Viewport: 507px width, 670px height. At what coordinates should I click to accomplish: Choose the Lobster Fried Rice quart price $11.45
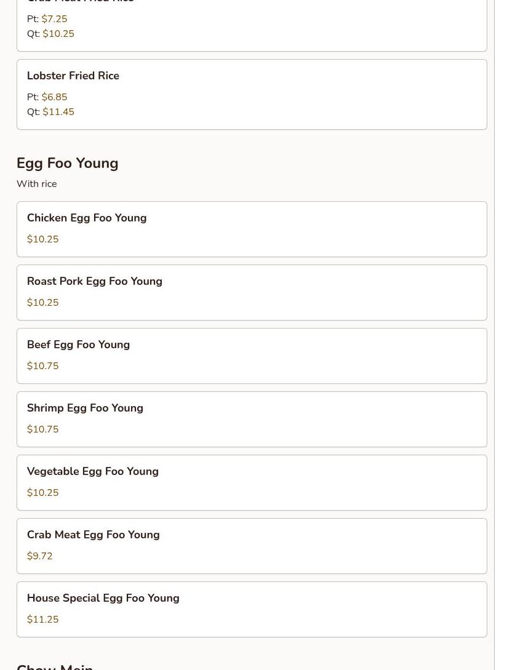pyautogui.click(x=58, y=112)
